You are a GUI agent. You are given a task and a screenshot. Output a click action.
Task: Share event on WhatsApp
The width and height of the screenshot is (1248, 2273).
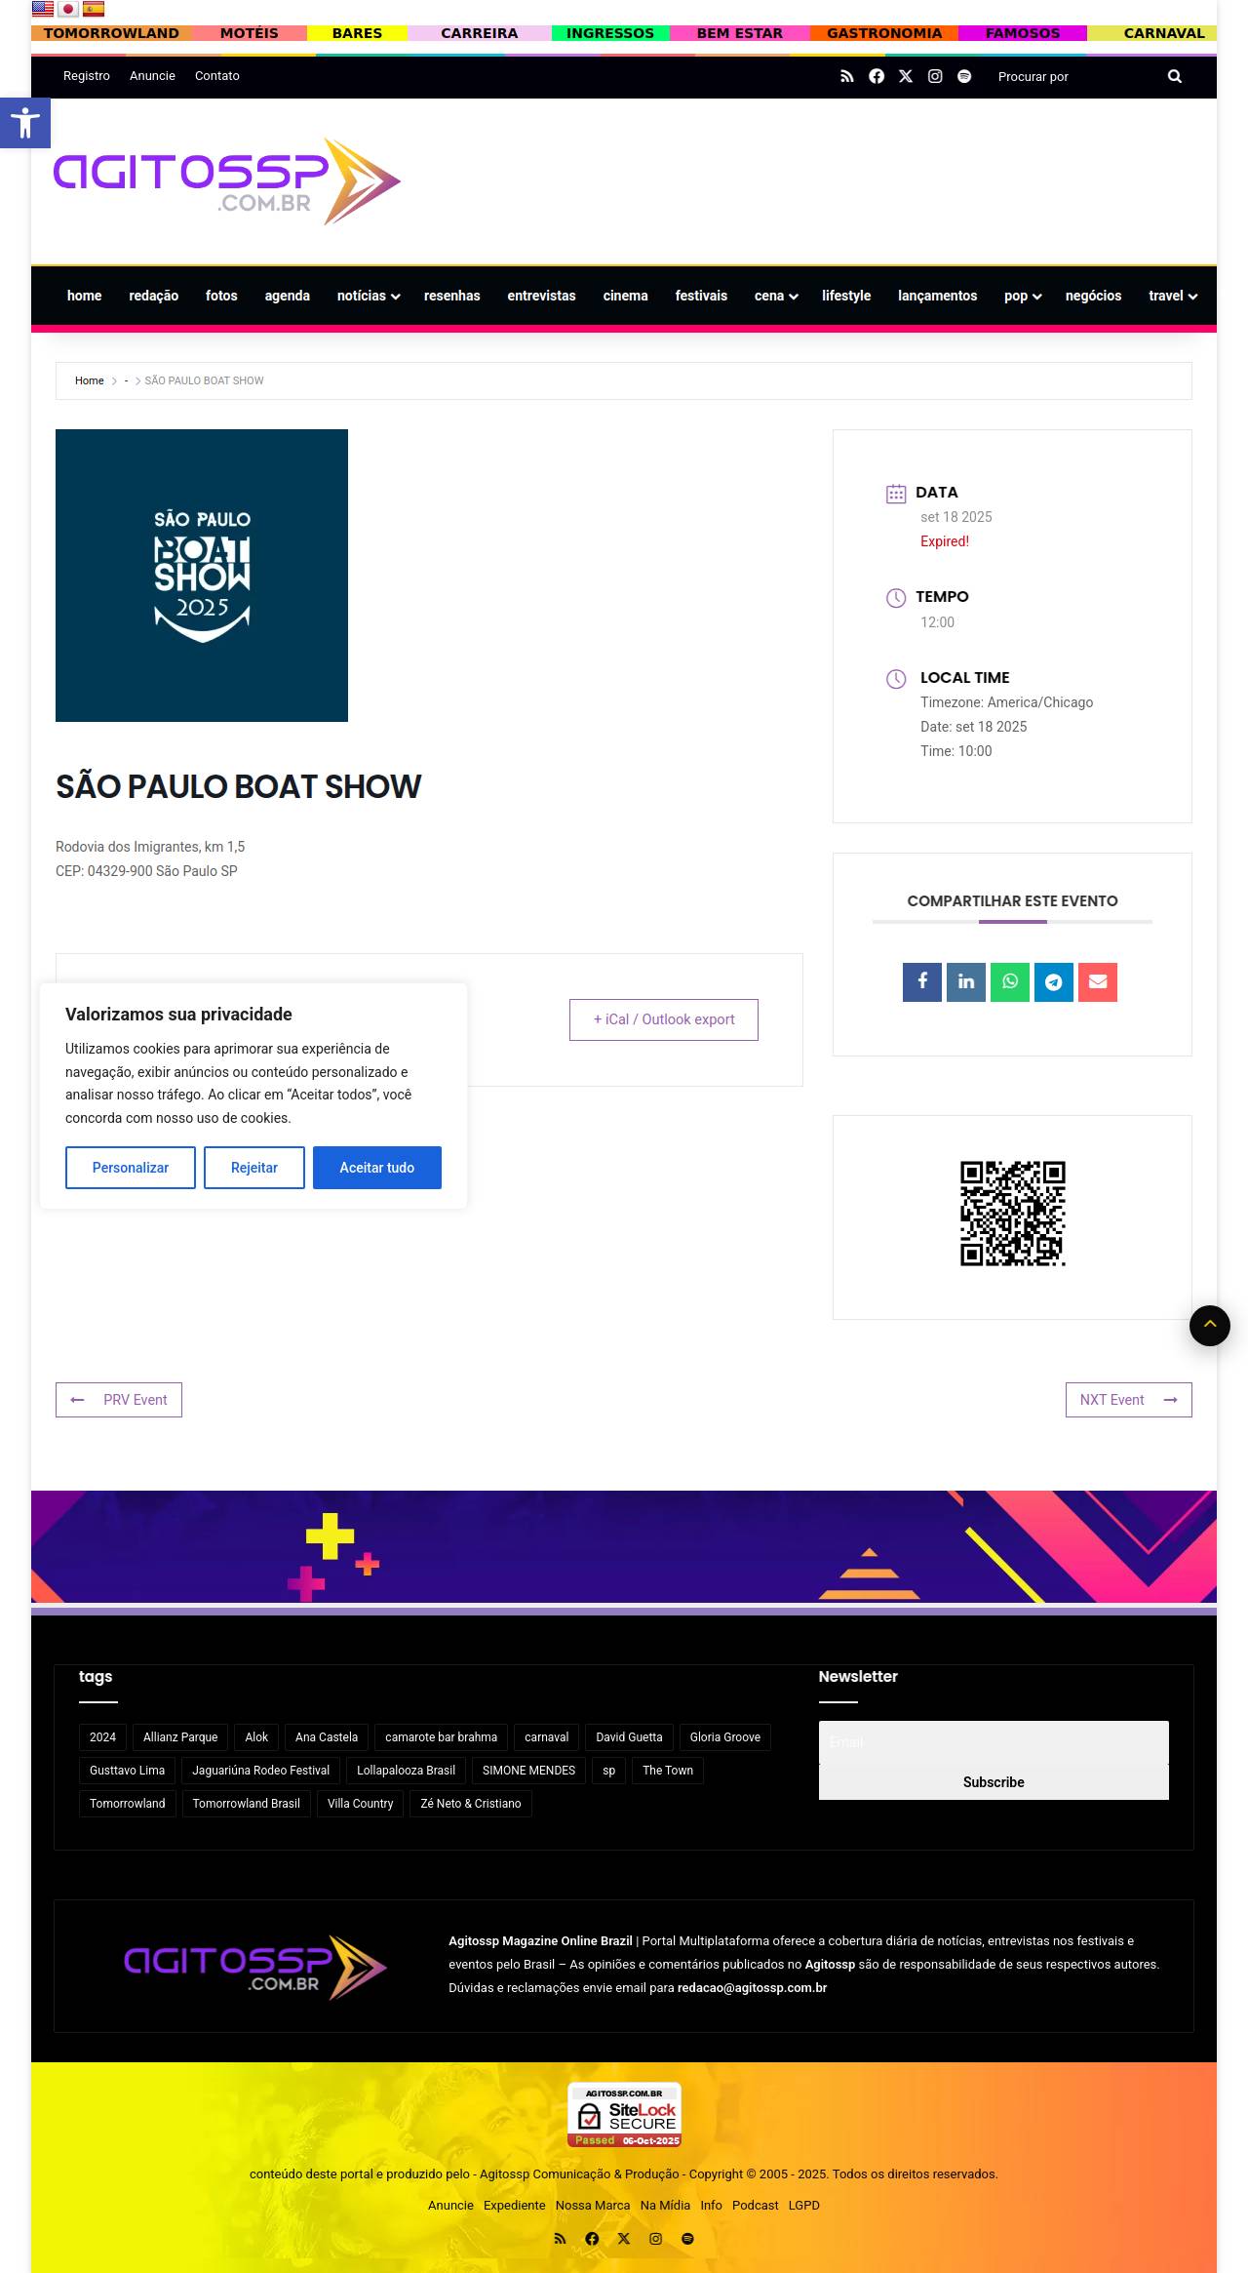point(1010,981)
